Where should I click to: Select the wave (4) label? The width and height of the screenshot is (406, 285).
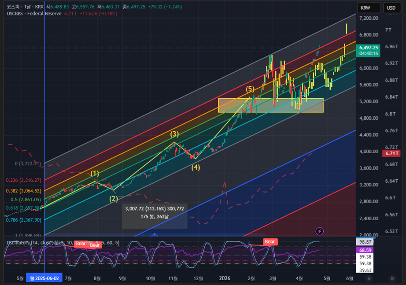[x=196, y=167]
